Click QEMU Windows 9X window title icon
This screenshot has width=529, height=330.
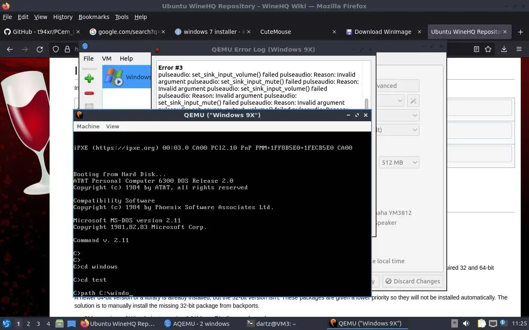pyautogui.click(x=80, y=115)
